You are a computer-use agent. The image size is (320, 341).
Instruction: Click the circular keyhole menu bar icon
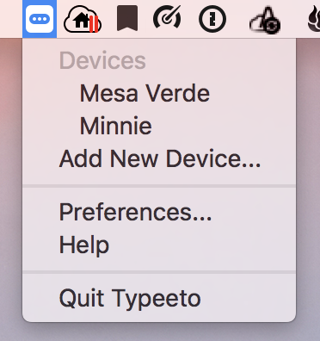(212, 19)
